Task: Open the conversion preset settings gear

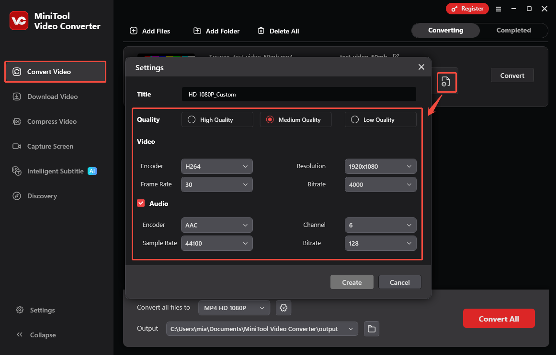Action: 284,308
